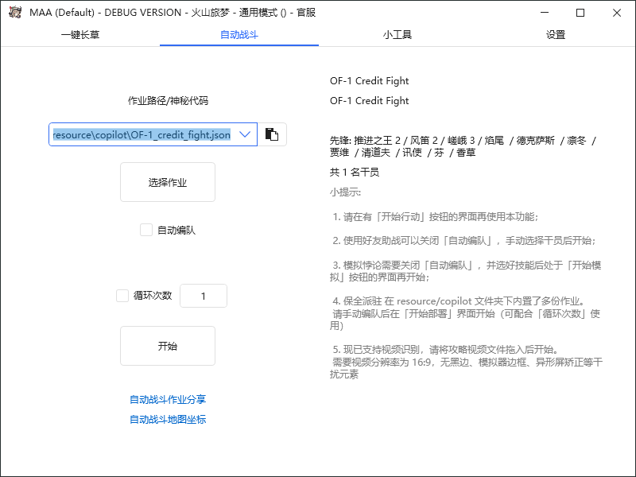Click the 选择作业 button
The image size is (636, 477).
(x=167, y=182)
